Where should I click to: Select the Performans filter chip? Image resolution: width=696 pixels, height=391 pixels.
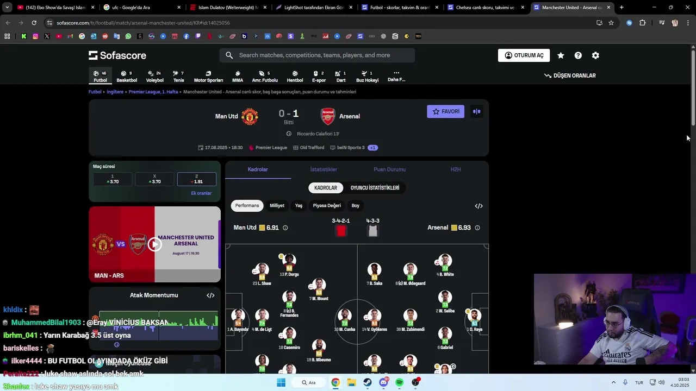(x=247, y=206)
